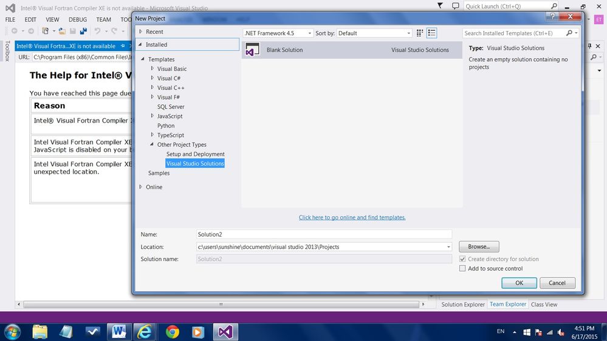This screenshot has width=607, height=341.
Task: Click the notifications flag icon
Action: coord(440,6)
